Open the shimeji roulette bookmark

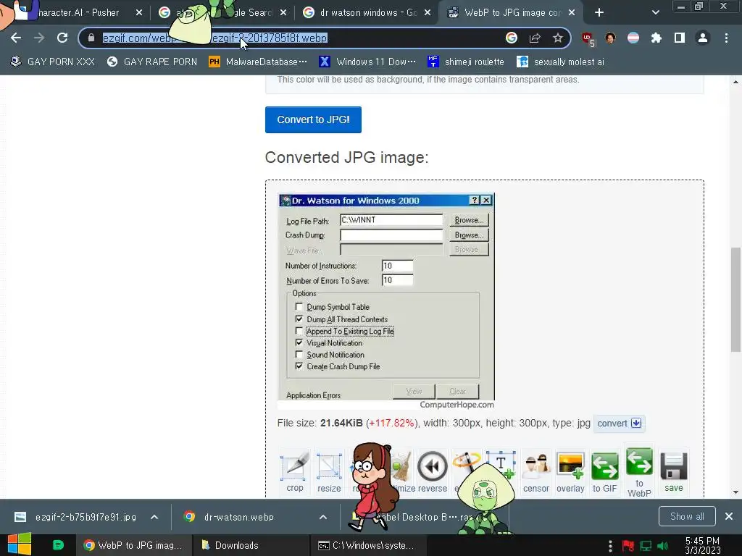click(466, 62)
